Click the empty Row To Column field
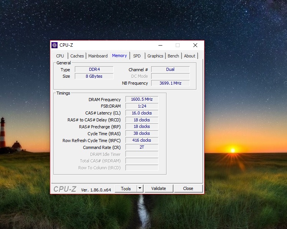Image resolution: width=287 pixels, height=229 pixels. [142, 168]
